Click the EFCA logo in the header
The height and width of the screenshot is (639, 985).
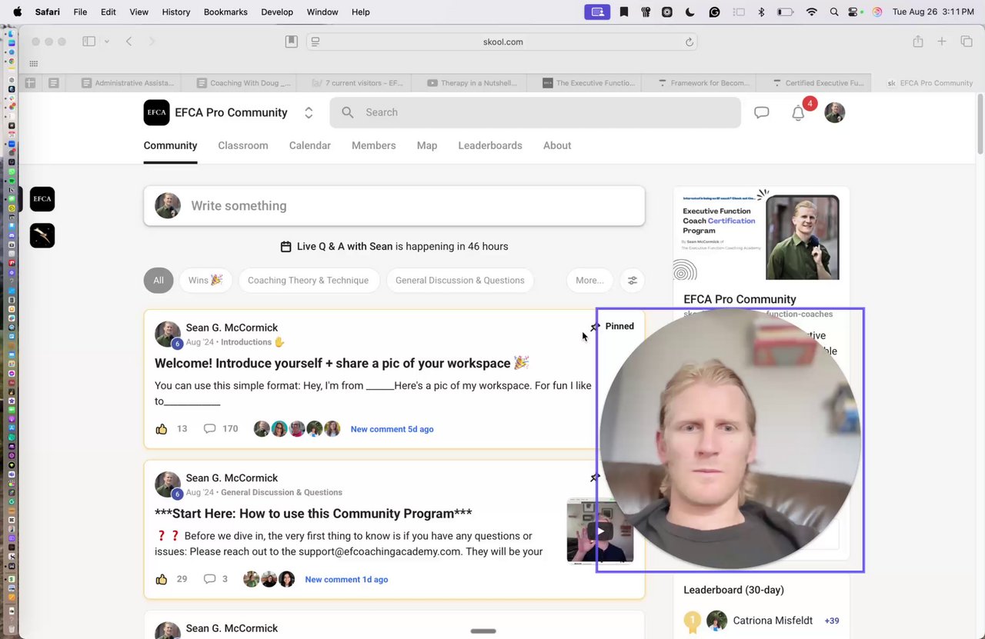point(156,112)
